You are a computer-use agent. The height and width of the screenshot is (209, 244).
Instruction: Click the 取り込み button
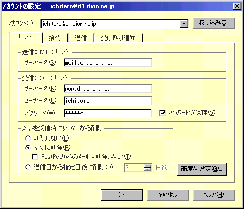(x=214, y=23)
